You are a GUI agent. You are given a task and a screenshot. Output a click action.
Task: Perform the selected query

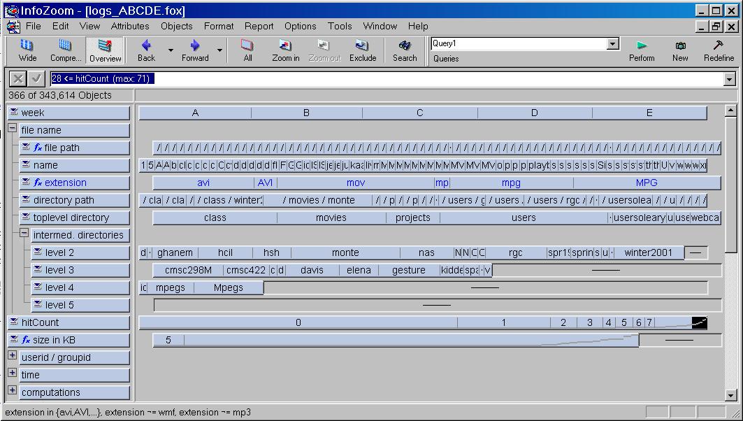[x=641, y=50]
